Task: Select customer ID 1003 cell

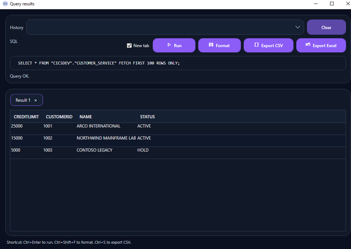Action: (48, 150)
